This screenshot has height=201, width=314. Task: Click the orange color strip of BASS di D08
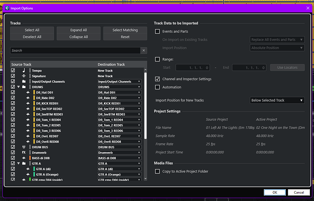pyautogui.click(x=30, y=158)
